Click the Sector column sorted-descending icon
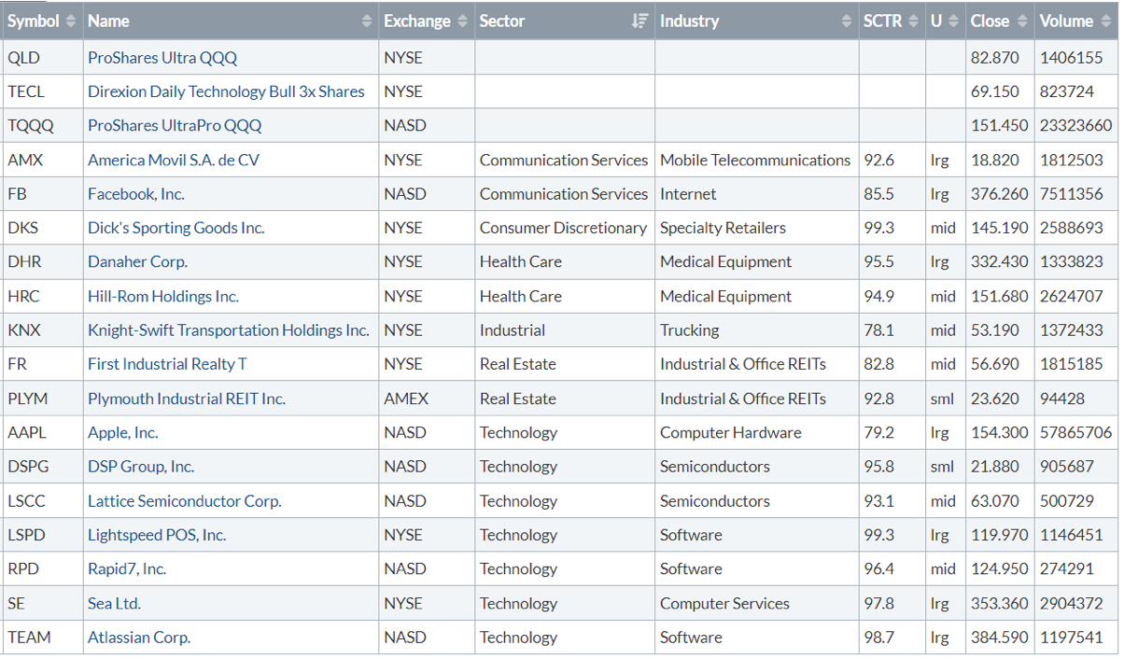Screen dimensions: 1124x659 [639, 21]
